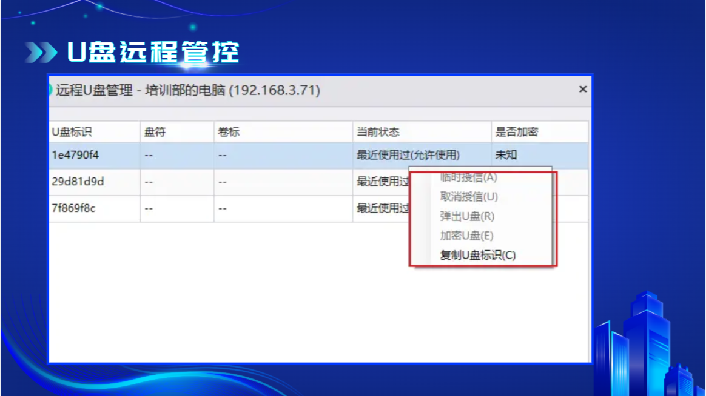Click 卷标 cell of row 29d81d9d
Screen dimensions: 706x396
283,182
